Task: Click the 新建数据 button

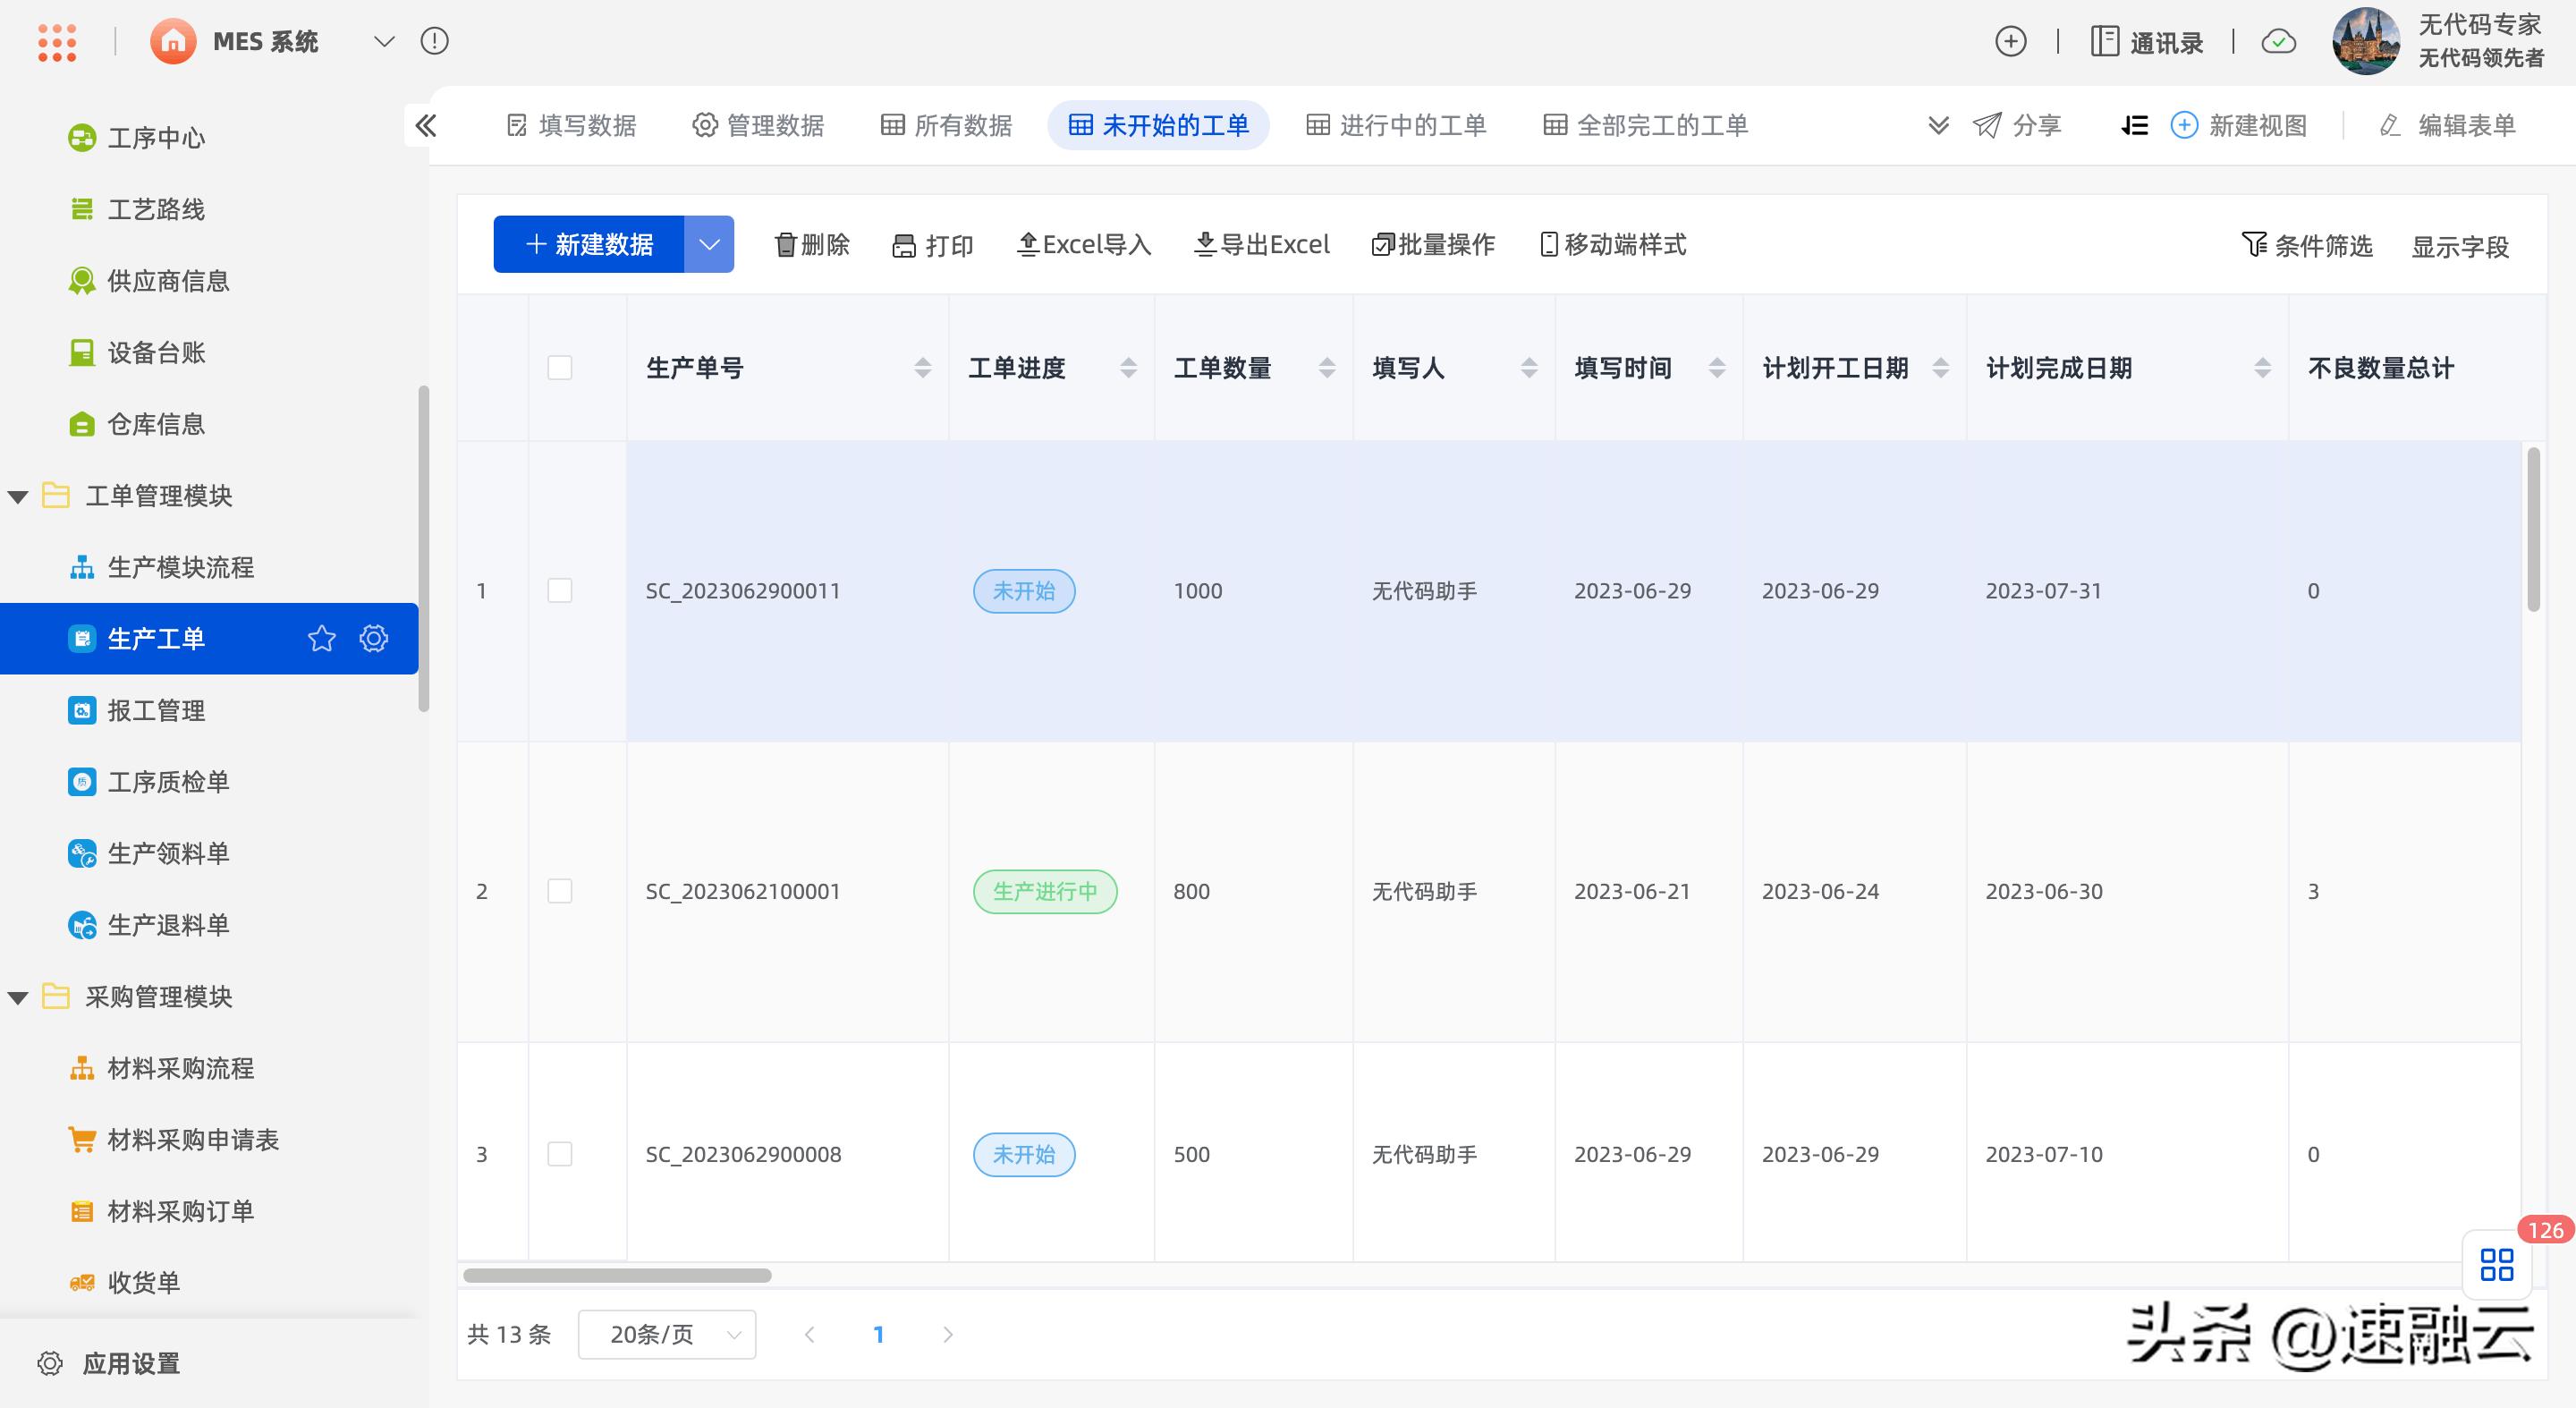Action: tap(588, 244)
